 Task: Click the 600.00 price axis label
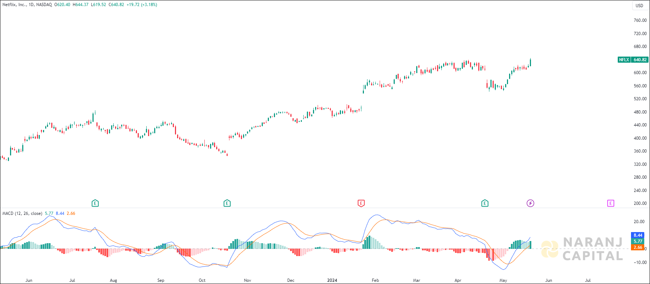pos(640,73)
